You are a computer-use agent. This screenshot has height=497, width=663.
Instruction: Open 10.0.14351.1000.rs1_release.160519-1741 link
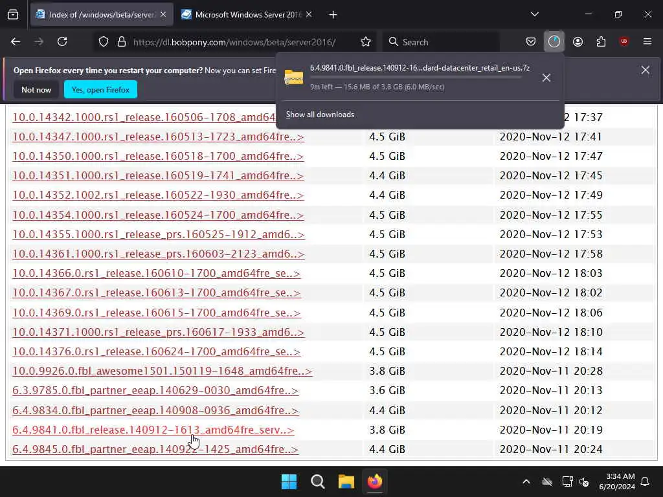(x=158, y=175)
